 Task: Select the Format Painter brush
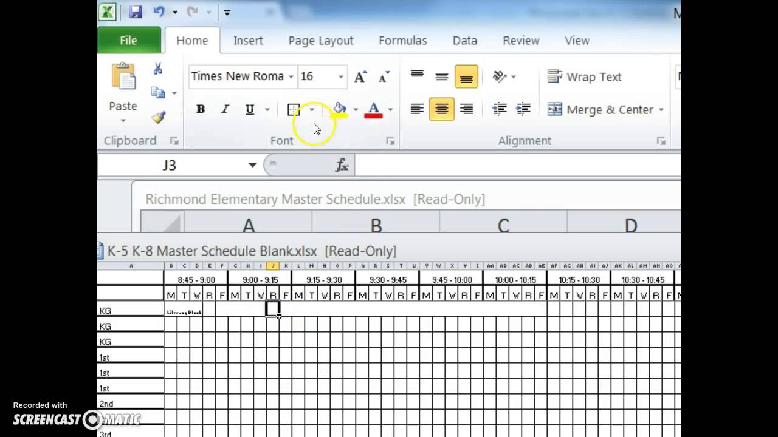point(159,117)
